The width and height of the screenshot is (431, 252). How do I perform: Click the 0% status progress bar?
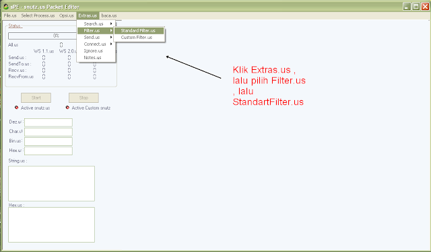pyautogui.click(x=42, y=36)
